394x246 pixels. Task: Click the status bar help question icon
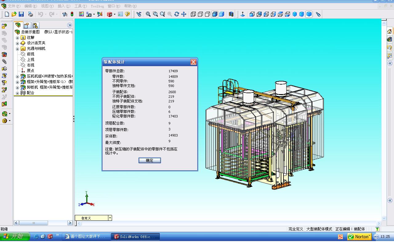(377, 229)
